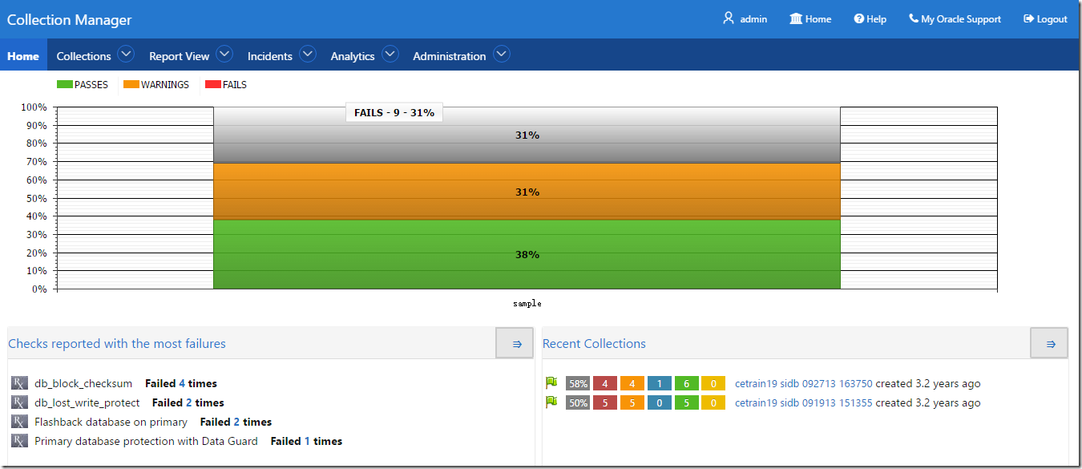Click green flag for cetrain19 sidb 091913 collection

point(551,402)
